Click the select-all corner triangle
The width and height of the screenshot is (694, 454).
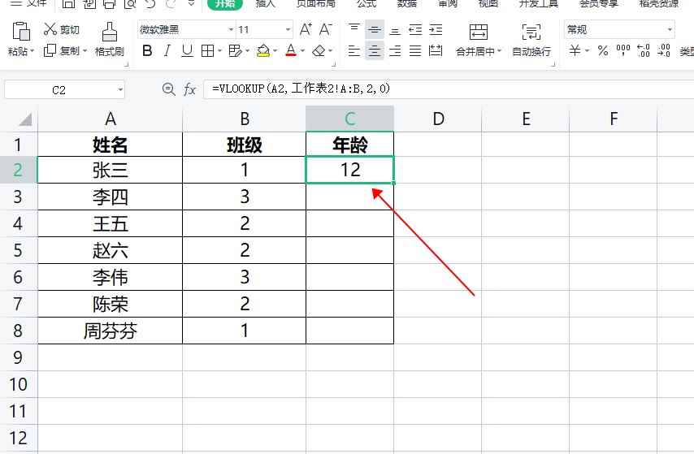pyautogui.click(x=26, y=119)
